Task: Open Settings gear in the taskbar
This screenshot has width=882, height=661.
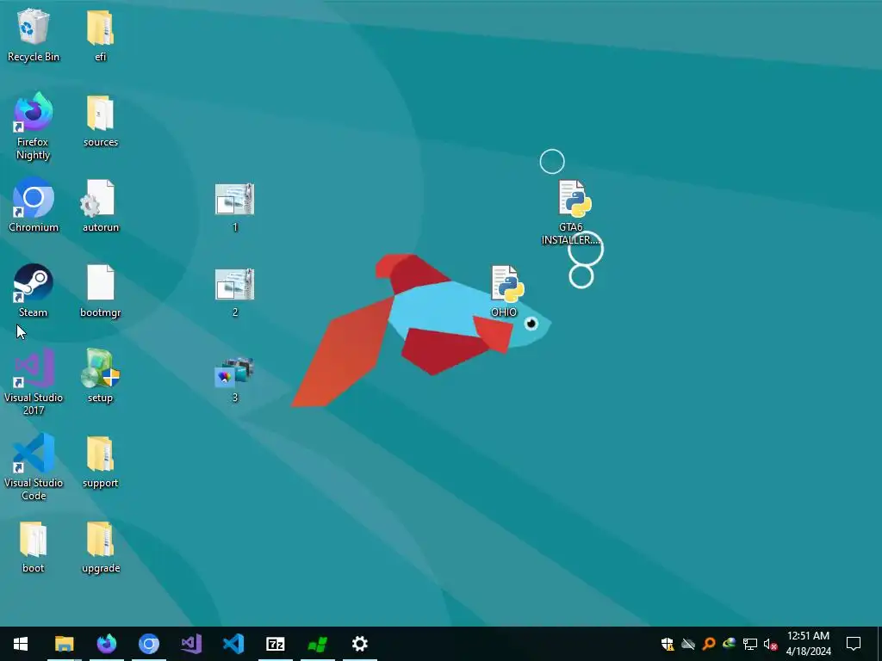Action: pos(359,644)
